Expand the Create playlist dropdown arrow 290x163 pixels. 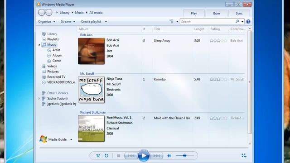[x=106, y=21]
